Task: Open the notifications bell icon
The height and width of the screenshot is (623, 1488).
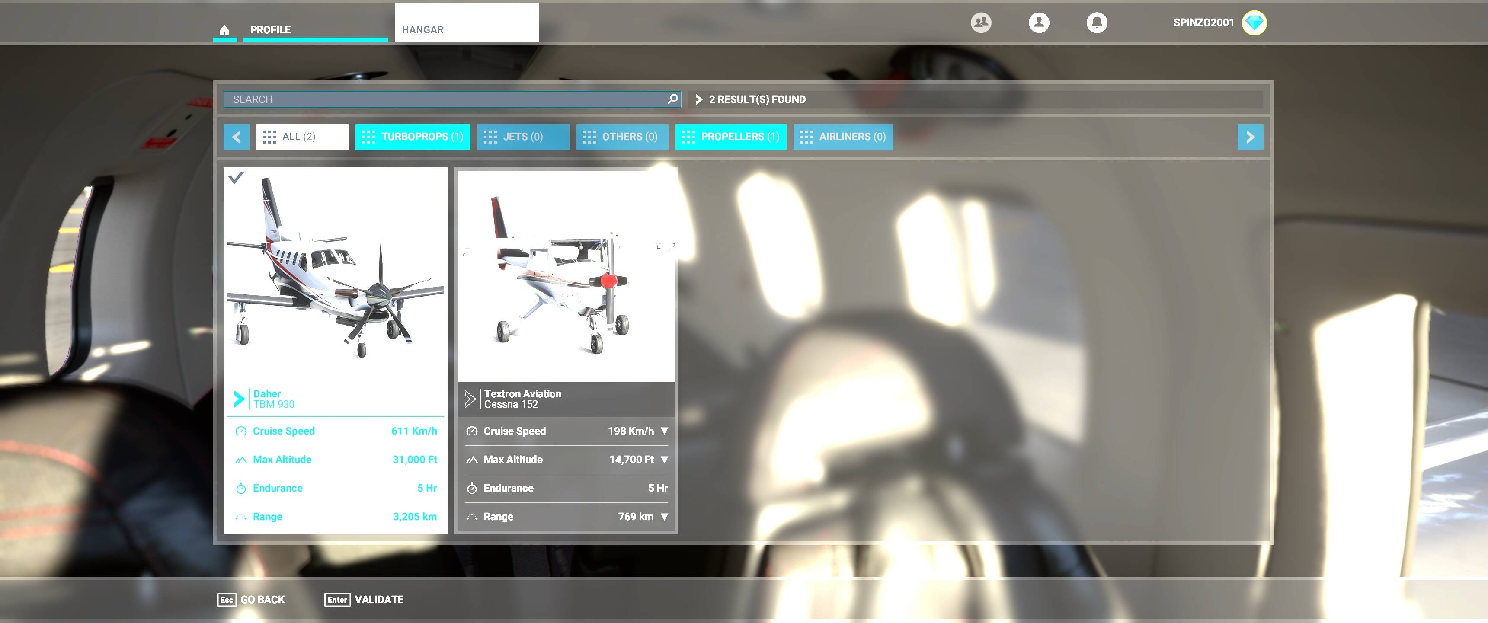Action: 1096,22
